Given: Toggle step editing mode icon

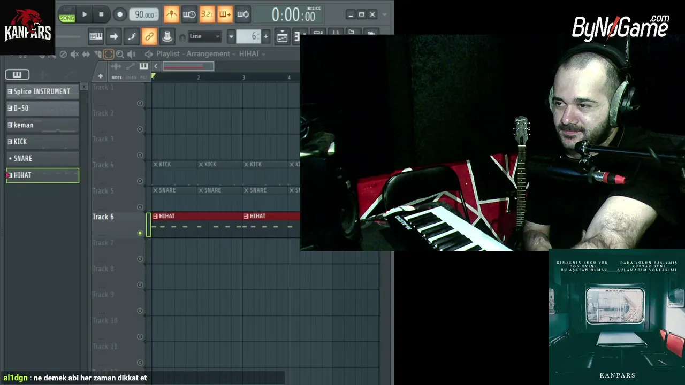Looking at the screenshot, I should coord(132,36).
